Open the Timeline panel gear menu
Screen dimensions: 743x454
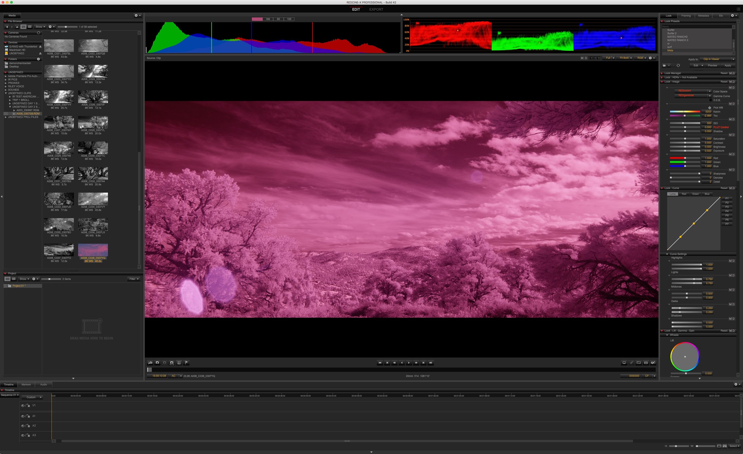pyautogui.click(x=737, y=384)
